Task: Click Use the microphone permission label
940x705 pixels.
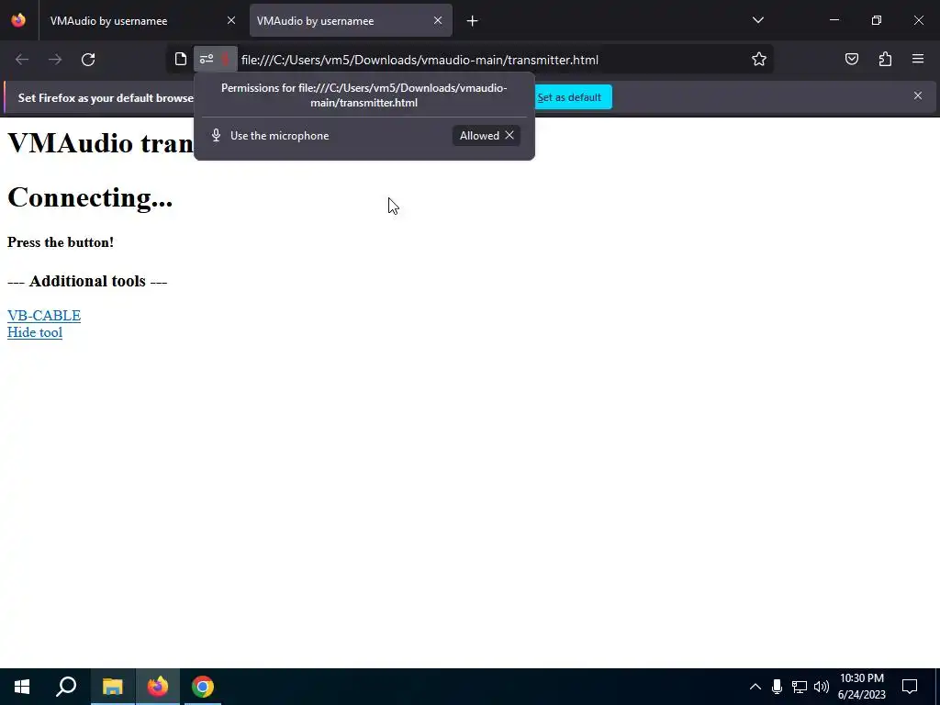Action: 279,136
